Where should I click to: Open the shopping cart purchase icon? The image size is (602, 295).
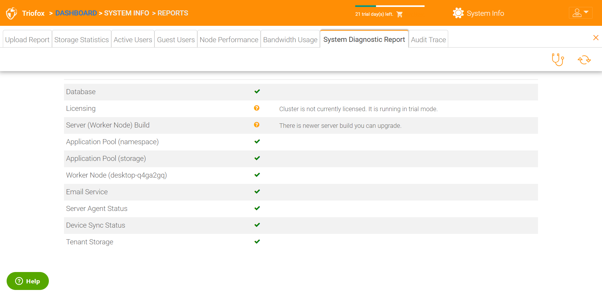point(400,14)
